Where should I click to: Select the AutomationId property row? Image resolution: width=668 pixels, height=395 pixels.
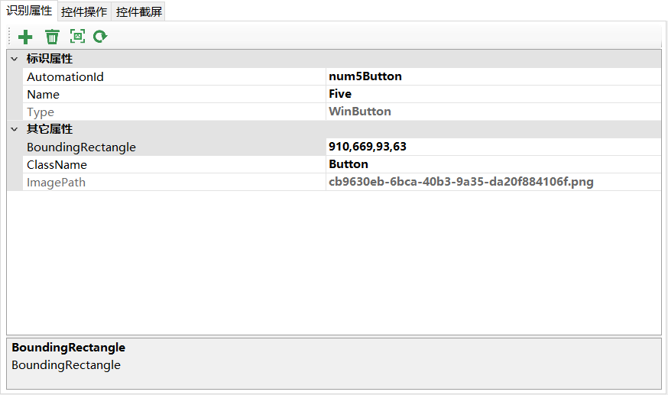click(65, 77)
